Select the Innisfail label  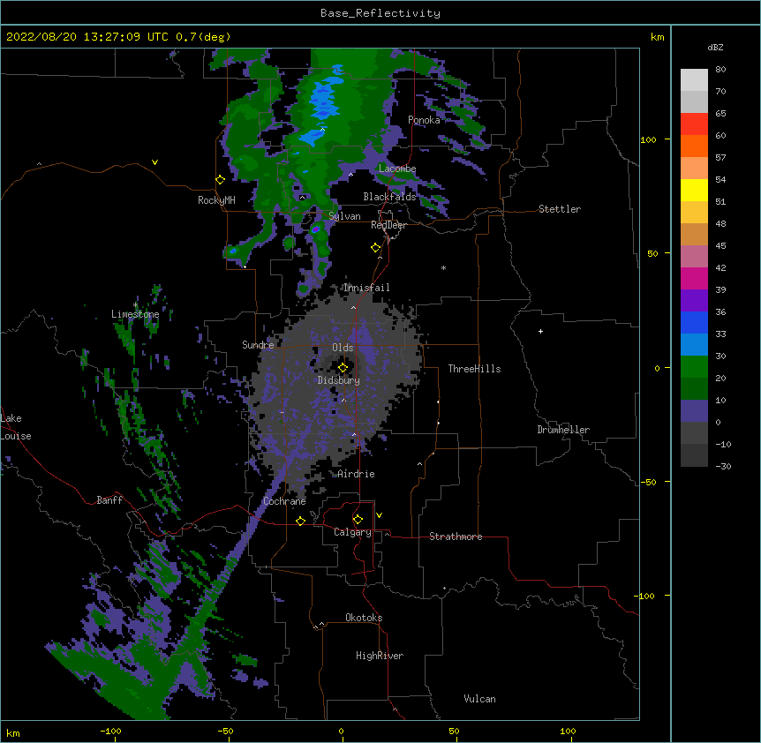(x=367, y=288)
